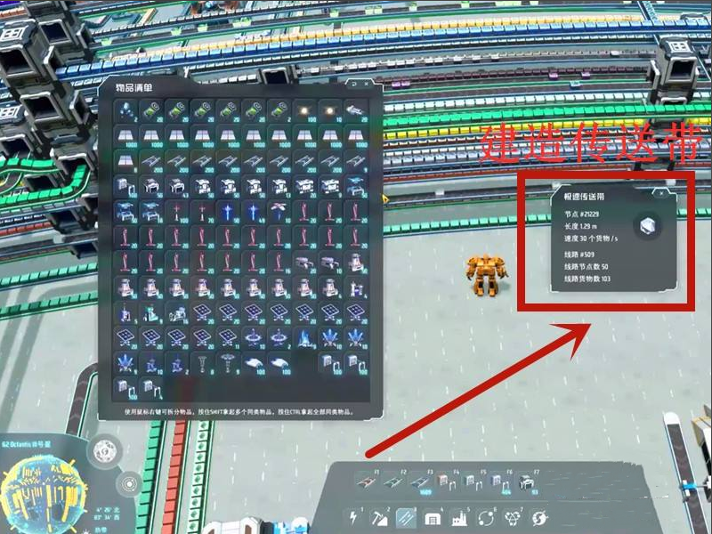The image size is (712, 534).
Task: Open the factory production build category
Action: pyautogui.click(x=459, y=517)
